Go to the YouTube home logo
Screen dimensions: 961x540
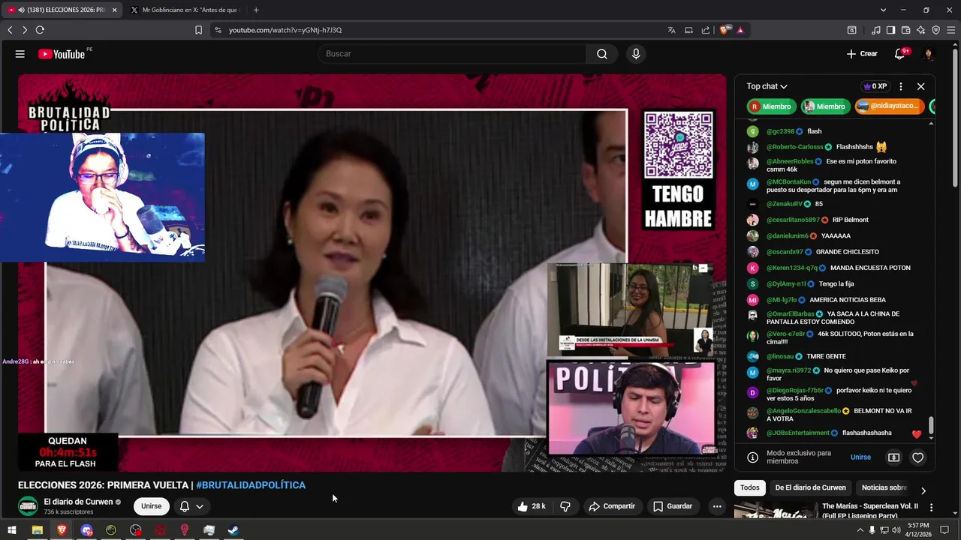tap(62, 54)
